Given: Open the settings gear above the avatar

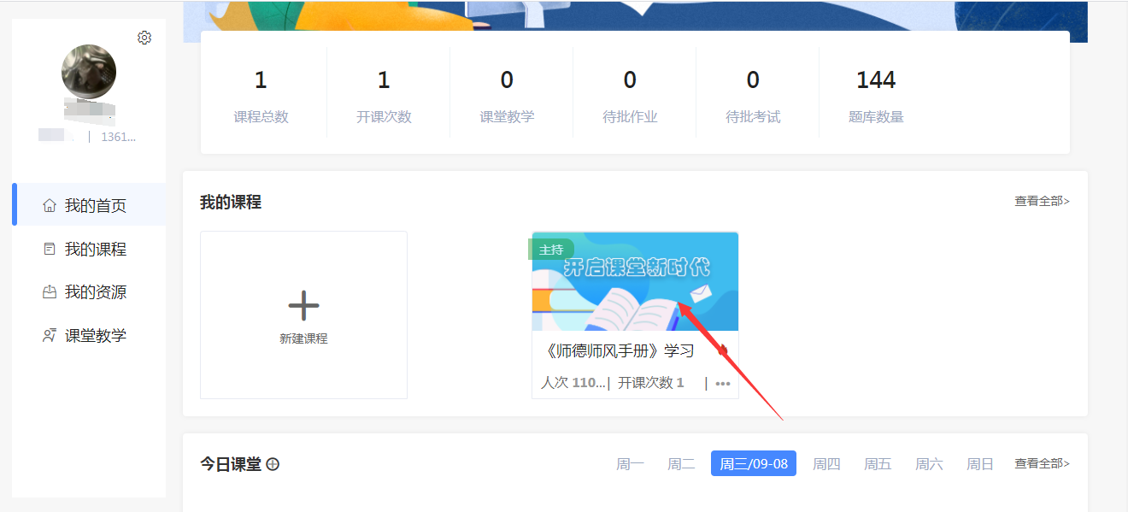Looking at the screenshot, I should [x=144, y=38].
